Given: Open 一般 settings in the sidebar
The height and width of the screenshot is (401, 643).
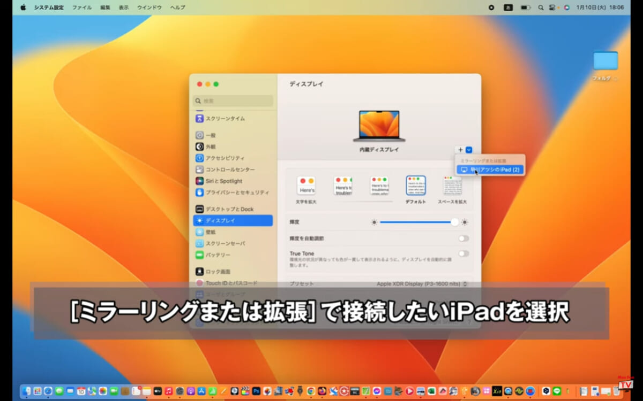Looking at the screenshot, I should pyautogui.click(x=233, y=136).
